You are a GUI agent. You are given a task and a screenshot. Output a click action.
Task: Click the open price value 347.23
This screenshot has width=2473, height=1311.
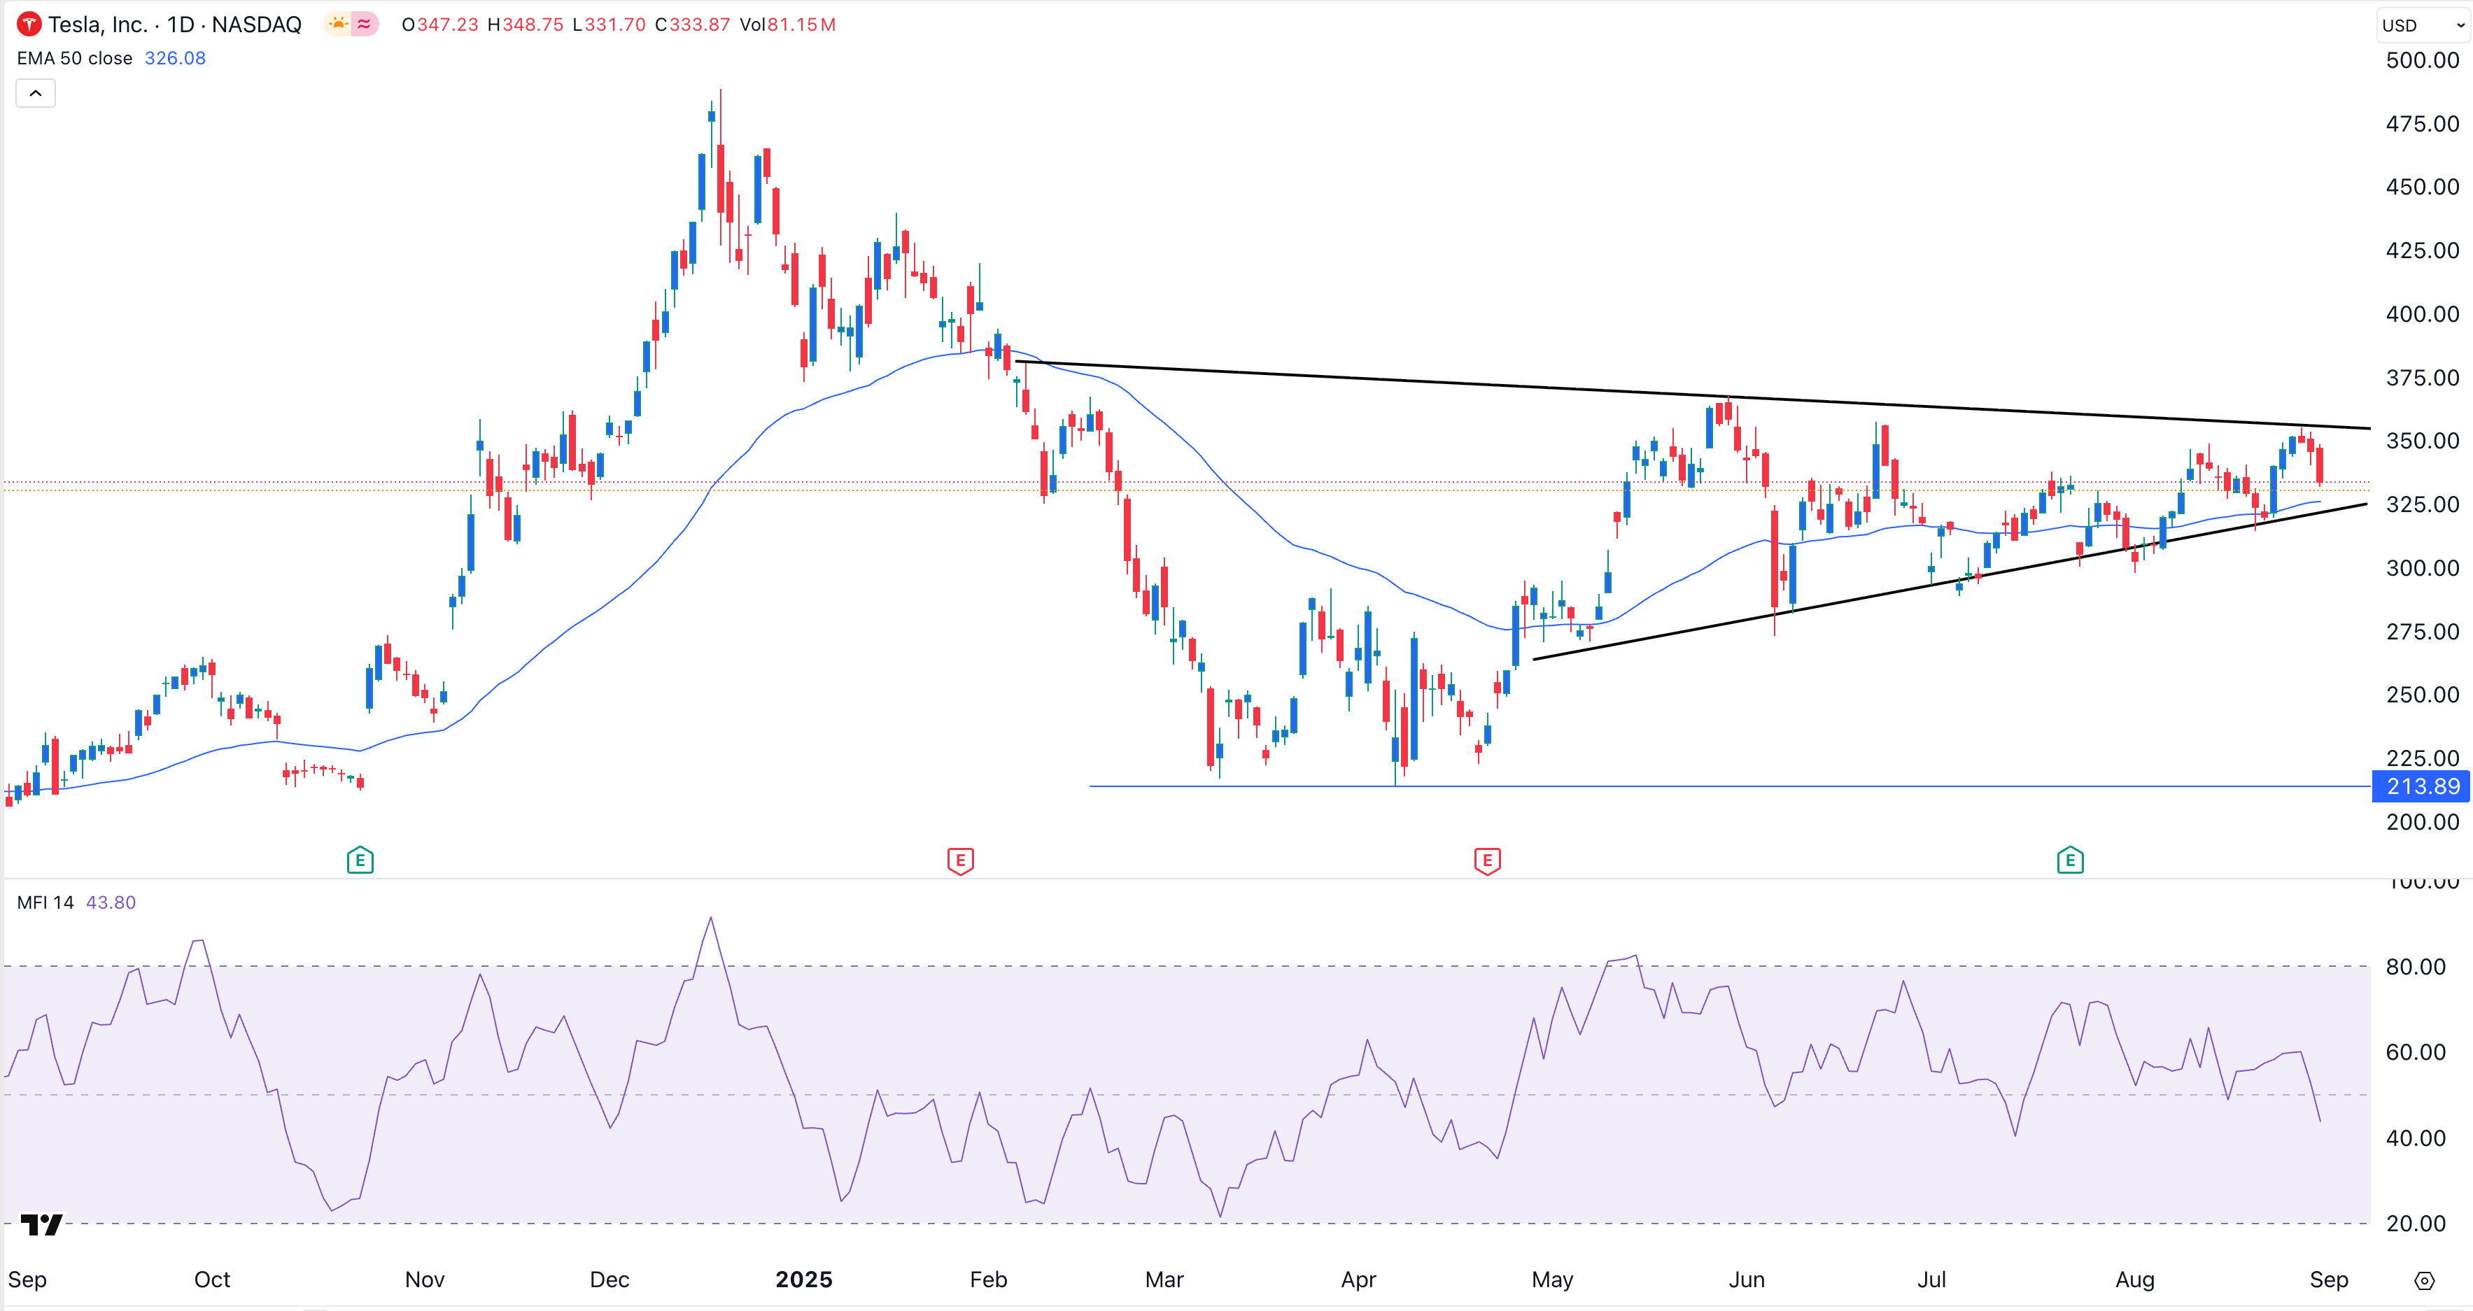pyautogui.click(x=447, y=24)
